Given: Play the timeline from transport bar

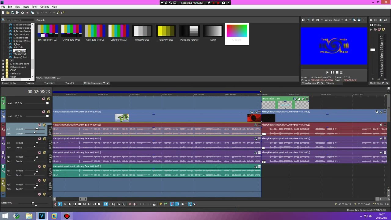Looking at the screenshot, I should 70,204.
